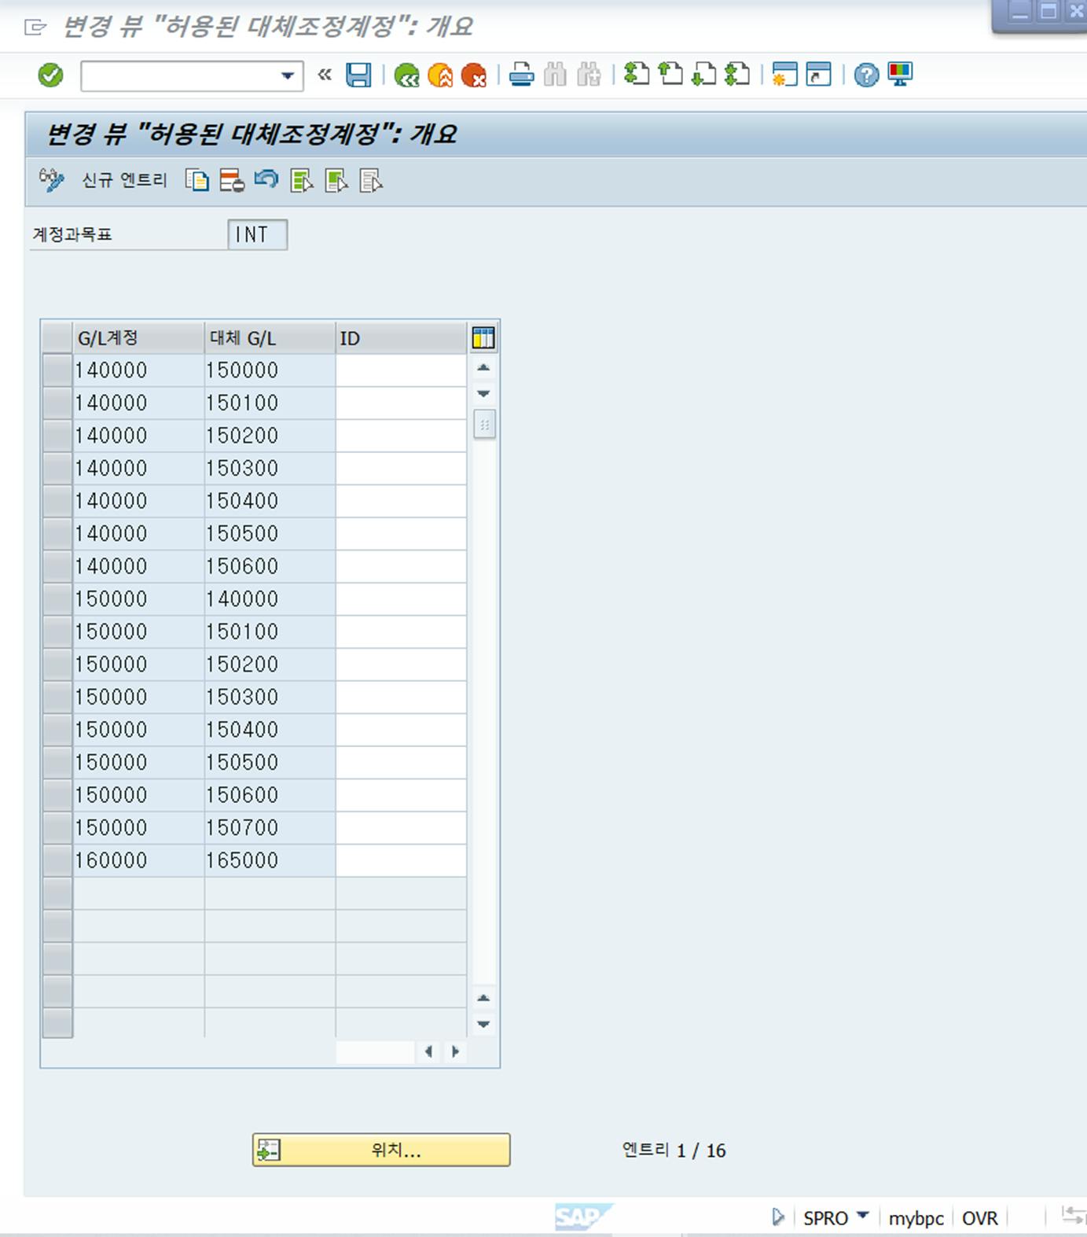Viewport: 1087px width, 1237px height.
Task: Click 대체 G/L cell 150400 under 140000
Action: (270, 501)
